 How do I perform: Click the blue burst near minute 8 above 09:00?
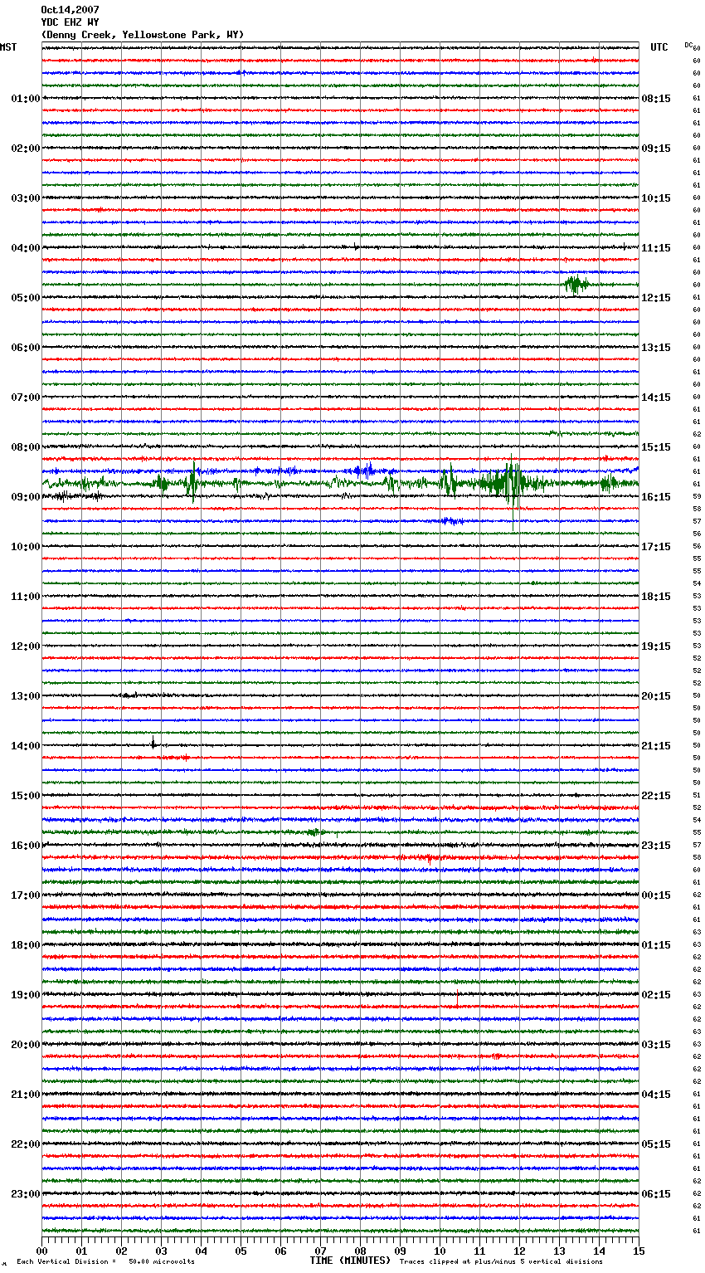click(365, 471)
